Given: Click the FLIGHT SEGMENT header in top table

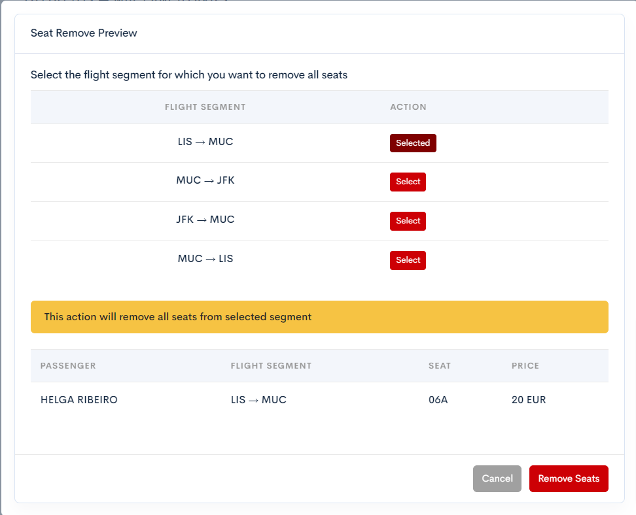Looking at the screenshot, I should [x=205, y=107].
